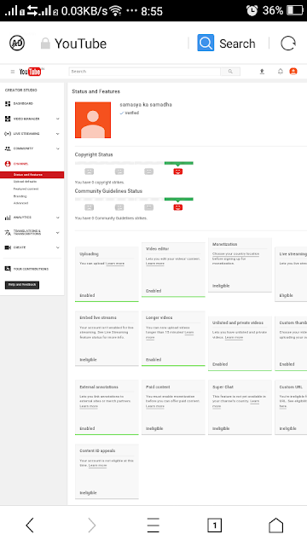
Task: Click the Help and feedback button
Action: (22, 285)
